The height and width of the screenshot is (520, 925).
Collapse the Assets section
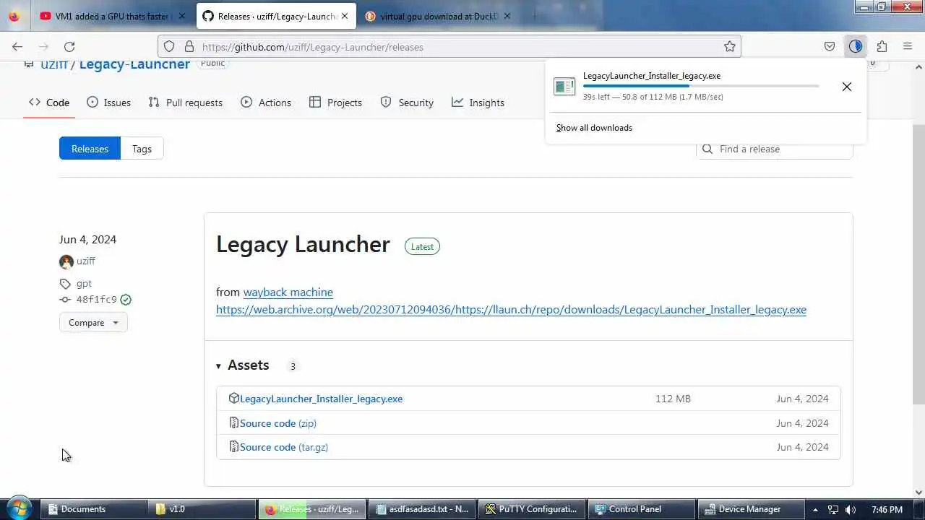click(x=242, y=365)
